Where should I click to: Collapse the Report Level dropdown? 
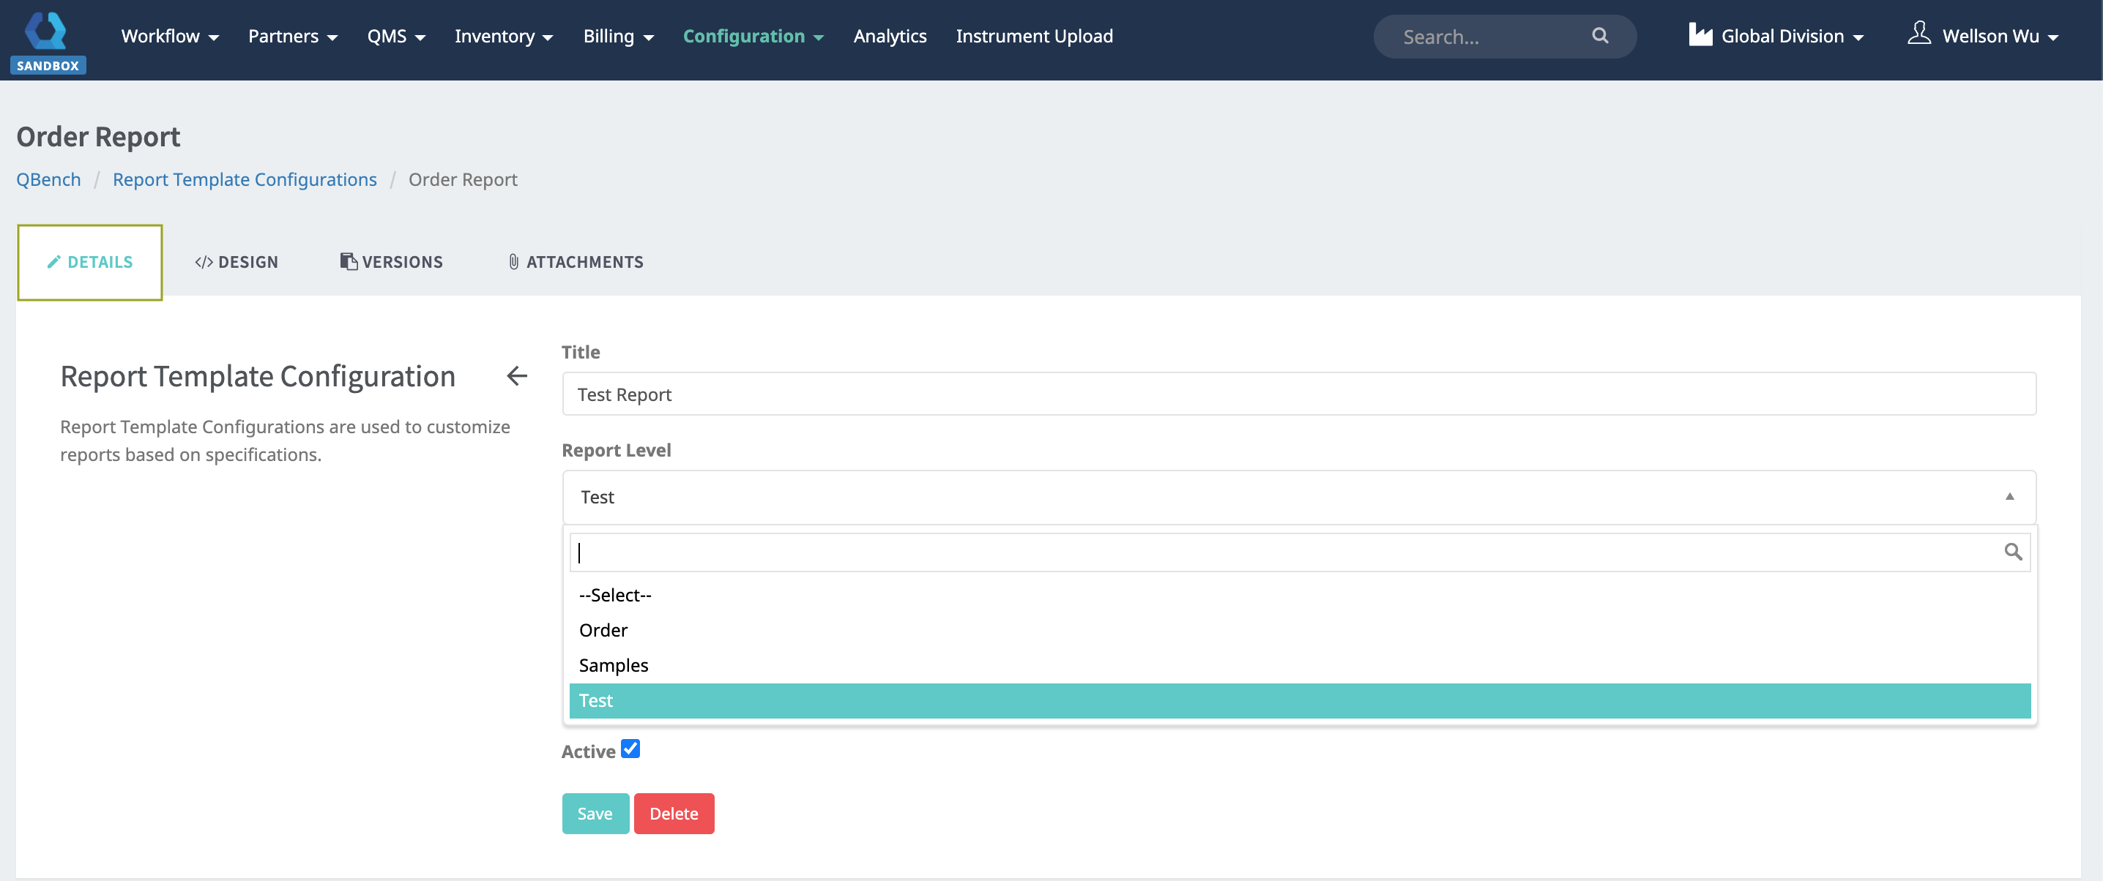2009,497
